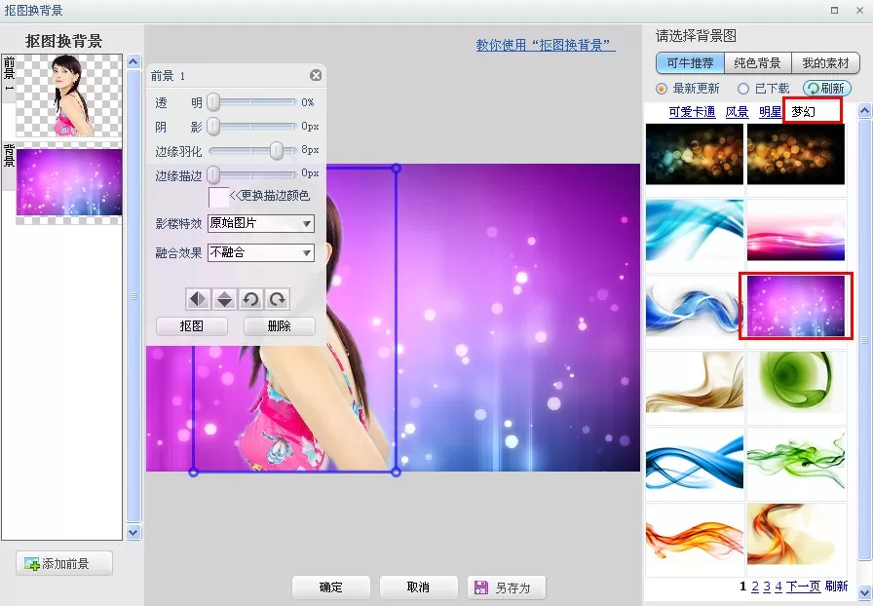The image size is (873, 606).
Task: Click layer list scroll down arrow
Action: (133, 532)
